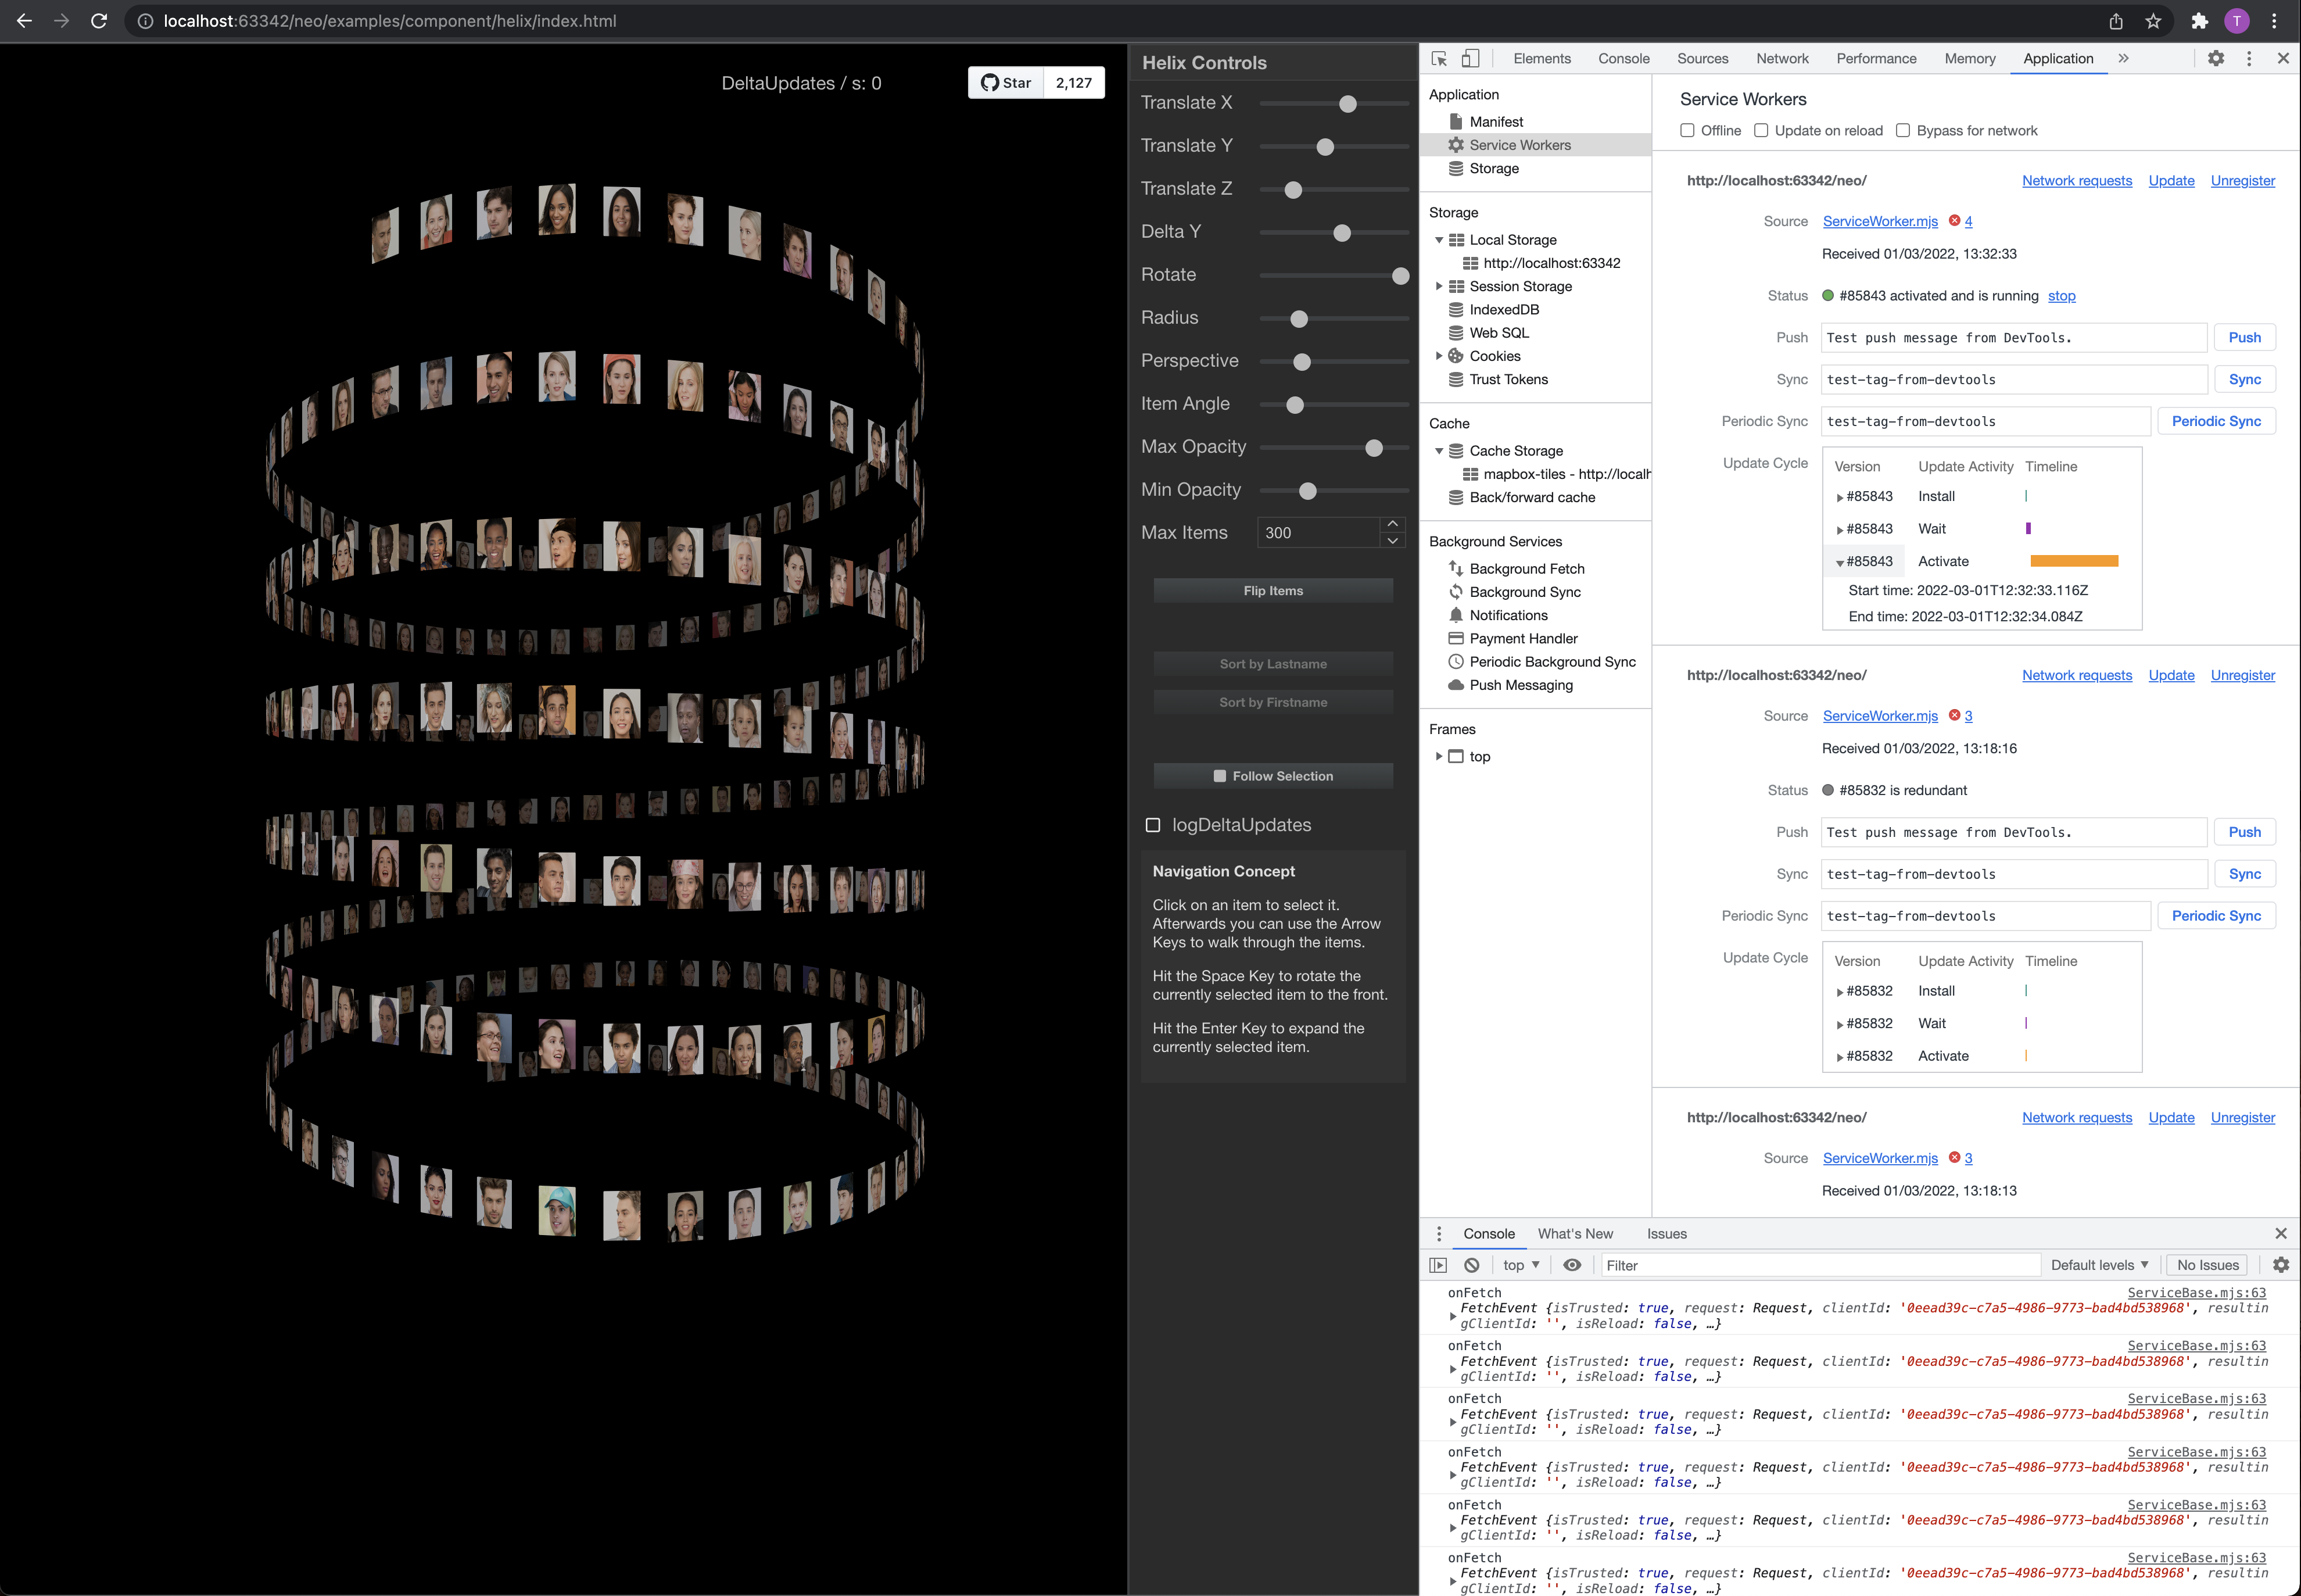Screen dimensions: 2301x1596
Task: Focus the console Filter input field
Action: (x=1820, y=1265)
